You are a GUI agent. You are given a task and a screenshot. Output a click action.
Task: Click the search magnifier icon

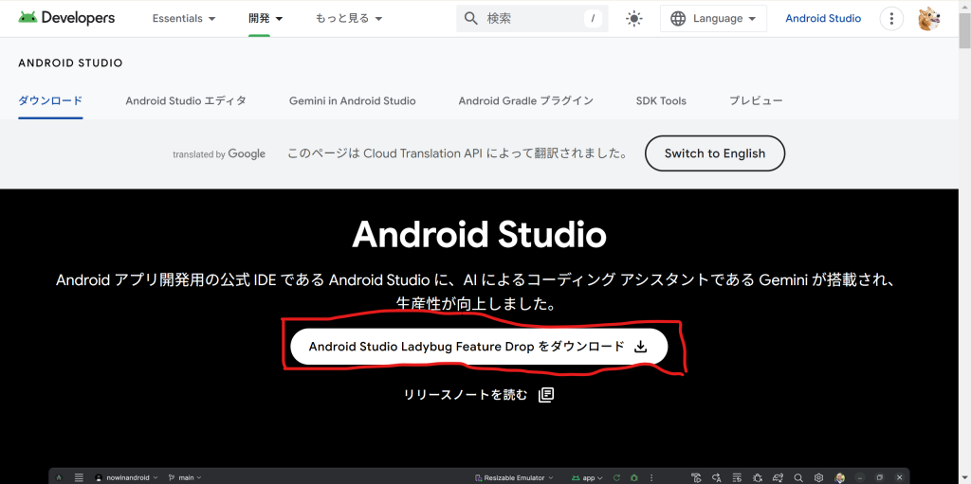[x=470, y=18]
